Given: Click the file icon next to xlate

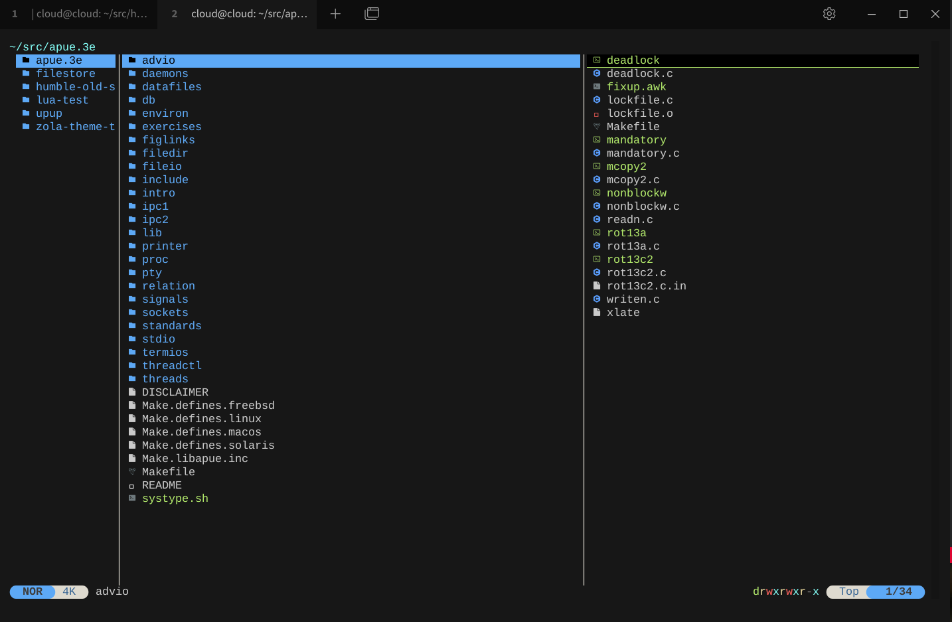Looking at the screenshot, I should coord(597,313).
